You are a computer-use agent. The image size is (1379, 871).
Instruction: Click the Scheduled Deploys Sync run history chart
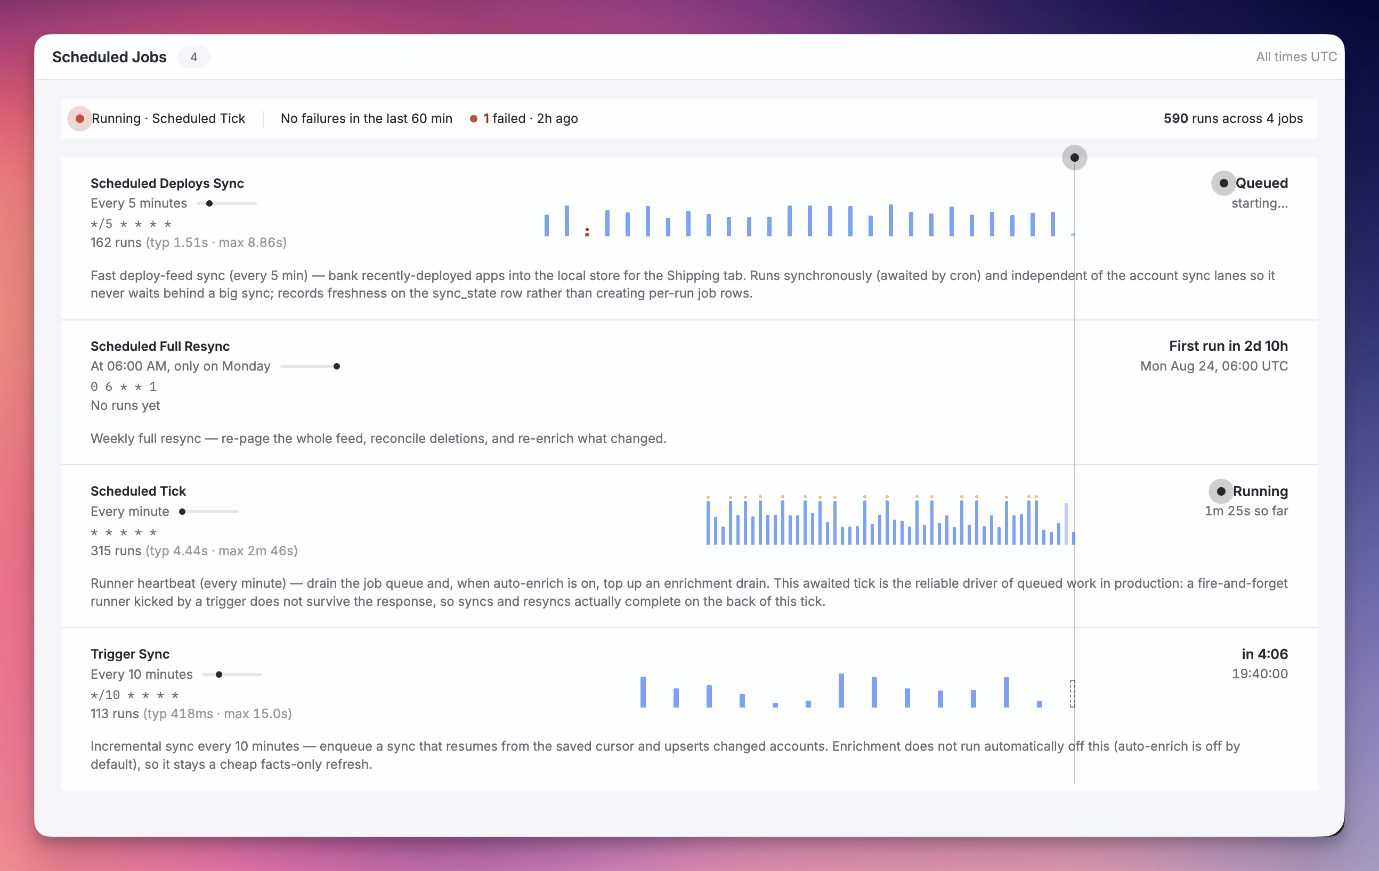pos(809,220)
